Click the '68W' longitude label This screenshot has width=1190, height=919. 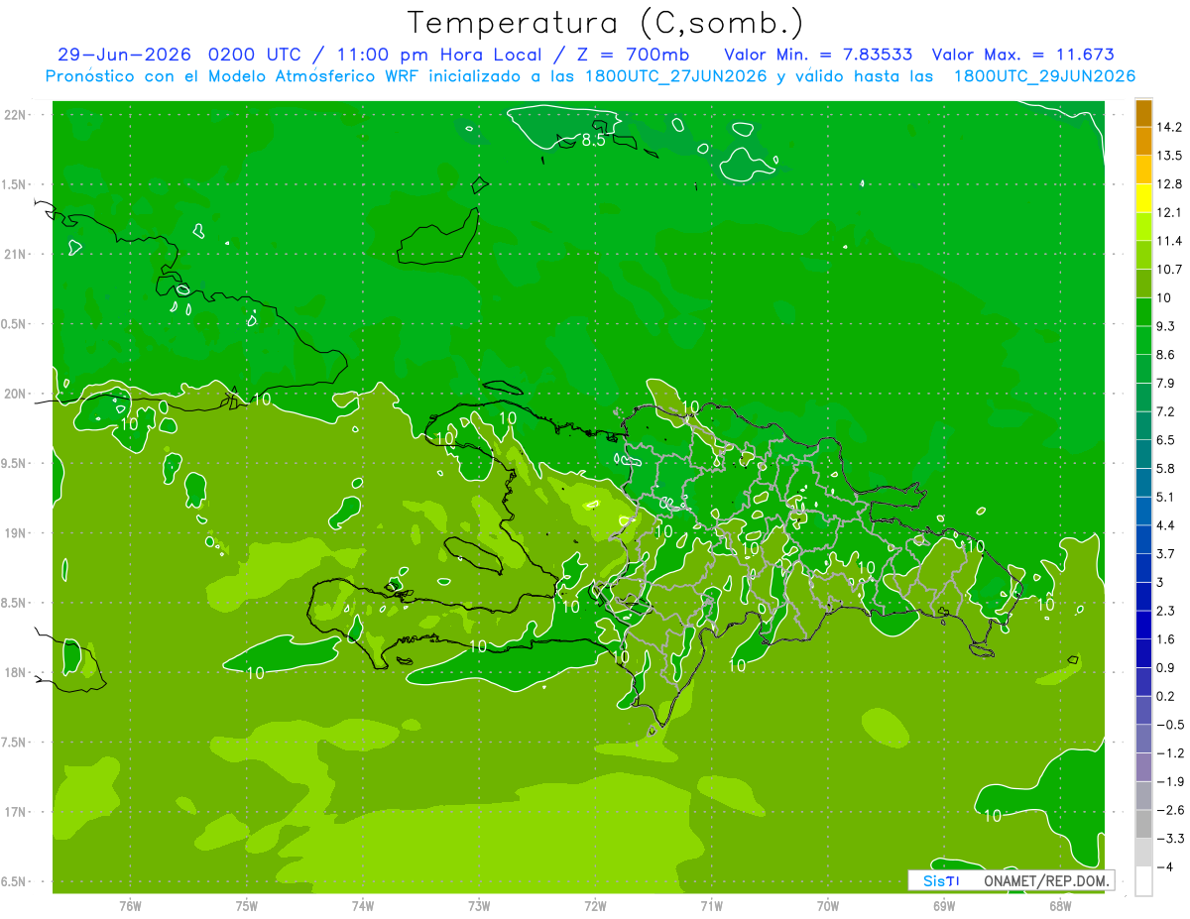pos(1060,906)
